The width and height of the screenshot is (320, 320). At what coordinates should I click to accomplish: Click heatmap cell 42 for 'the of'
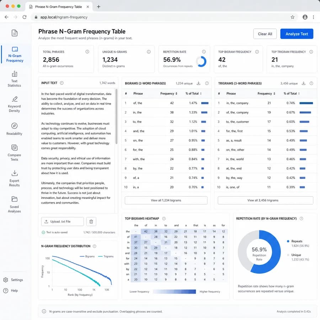[146, 231]
